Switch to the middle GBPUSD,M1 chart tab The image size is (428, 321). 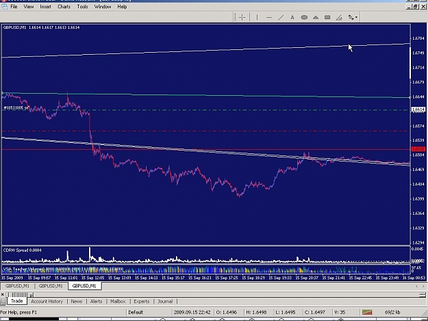[51, 286]
